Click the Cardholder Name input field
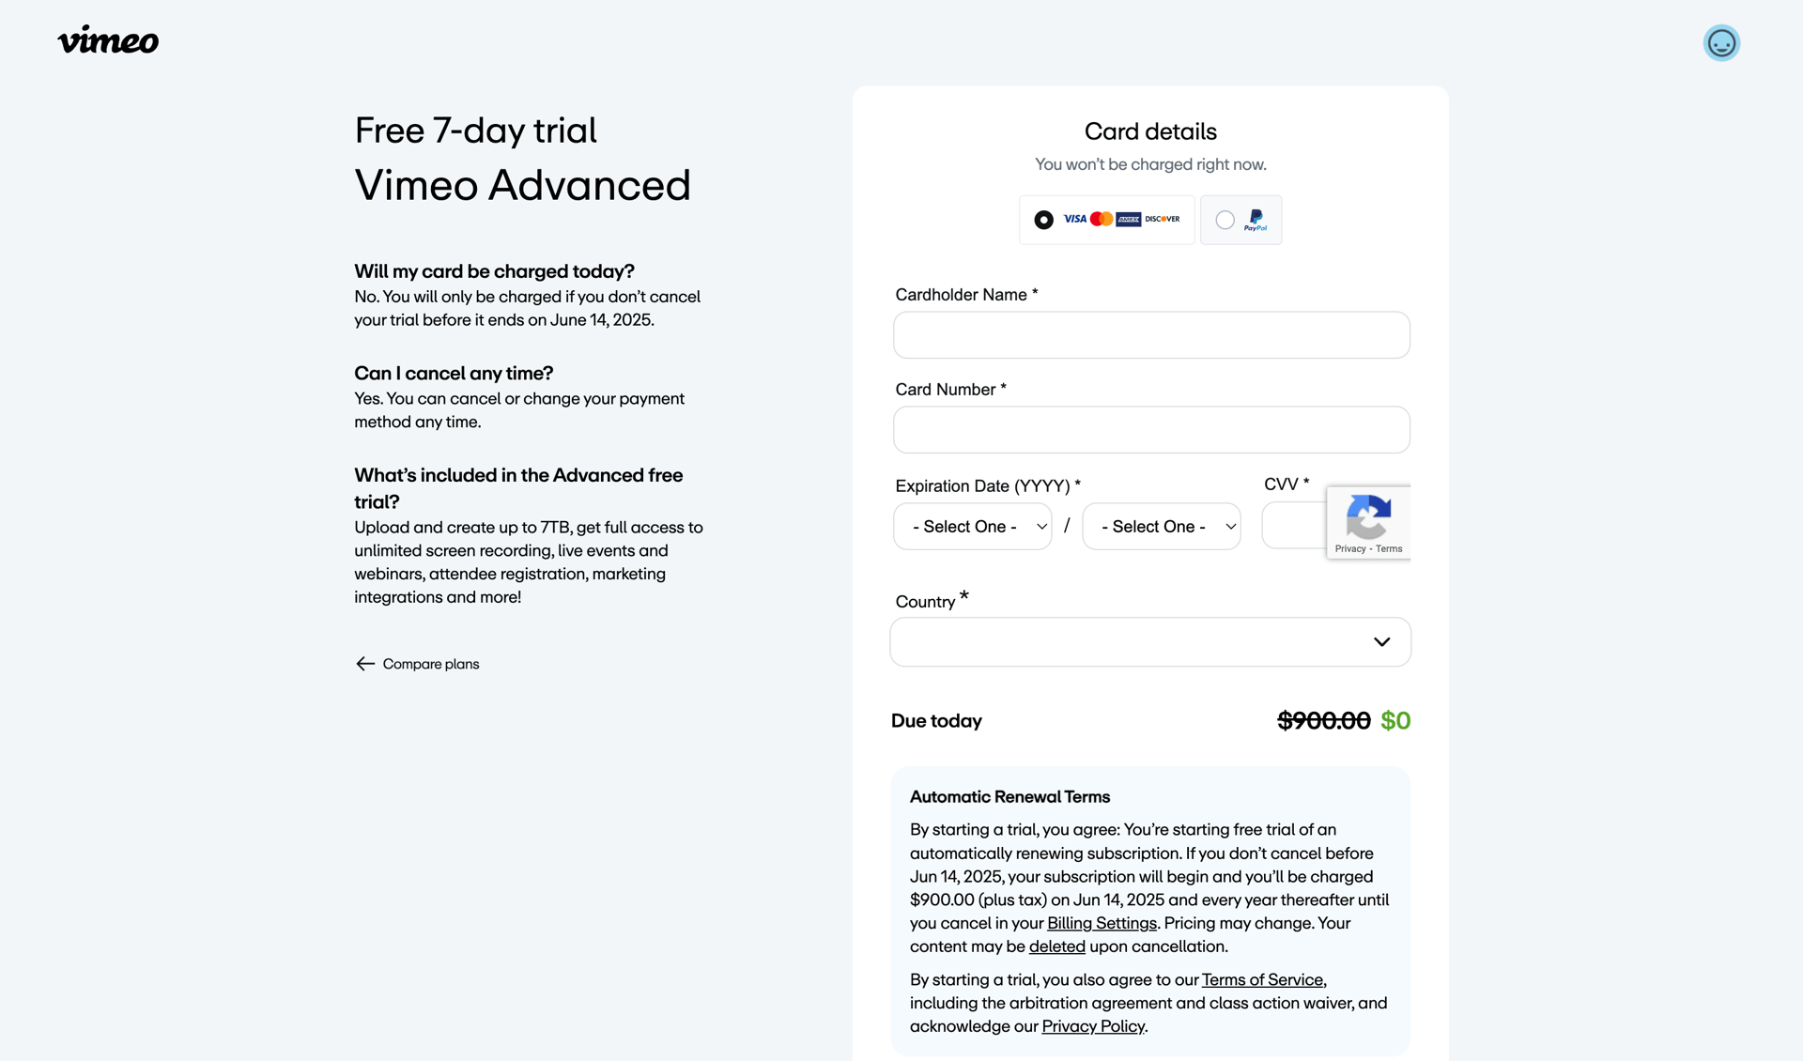Screen dimensions: 1803x1061 tap(1150, 335)
